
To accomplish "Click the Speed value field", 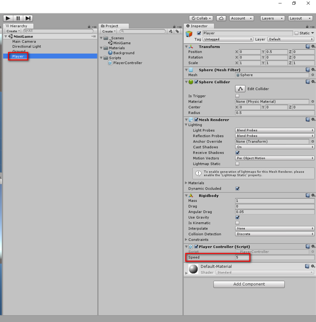I will click(275, 257).
